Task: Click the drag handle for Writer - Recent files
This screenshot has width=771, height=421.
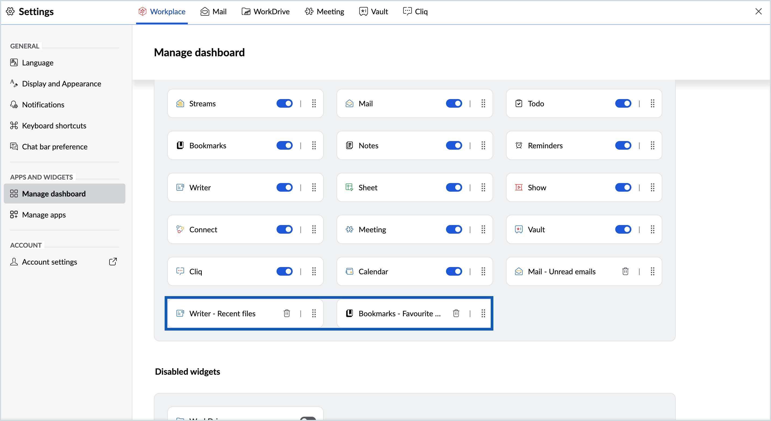Action: tap(314, 313)
